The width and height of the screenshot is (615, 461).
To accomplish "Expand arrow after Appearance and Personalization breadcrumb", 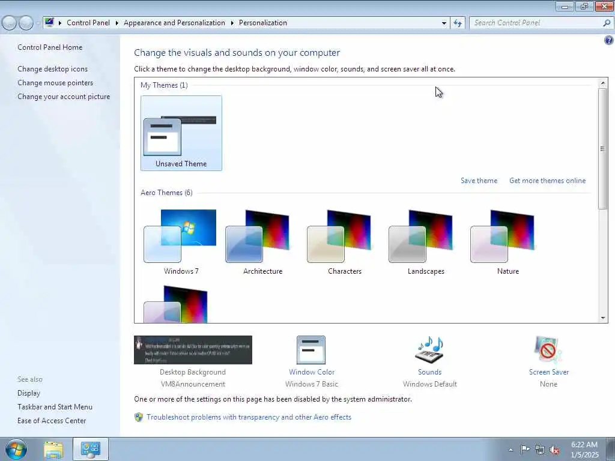I will click(232, 23).
